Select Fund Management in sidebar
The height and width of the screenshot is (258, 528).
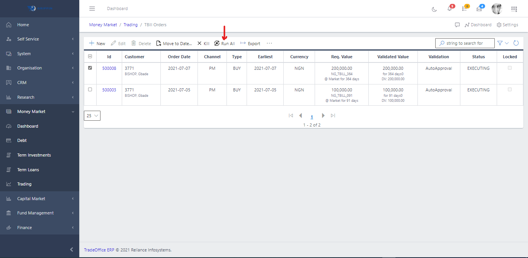pos(35,213)
